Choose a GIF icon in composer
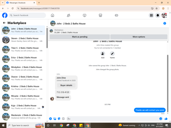The width and height of the screenshot is (171, 128). tap(63, 119)
